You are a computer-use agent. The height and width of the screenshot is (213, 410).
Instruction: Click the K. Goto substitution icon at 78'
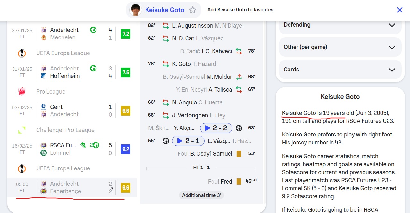(x=165, y=64)
